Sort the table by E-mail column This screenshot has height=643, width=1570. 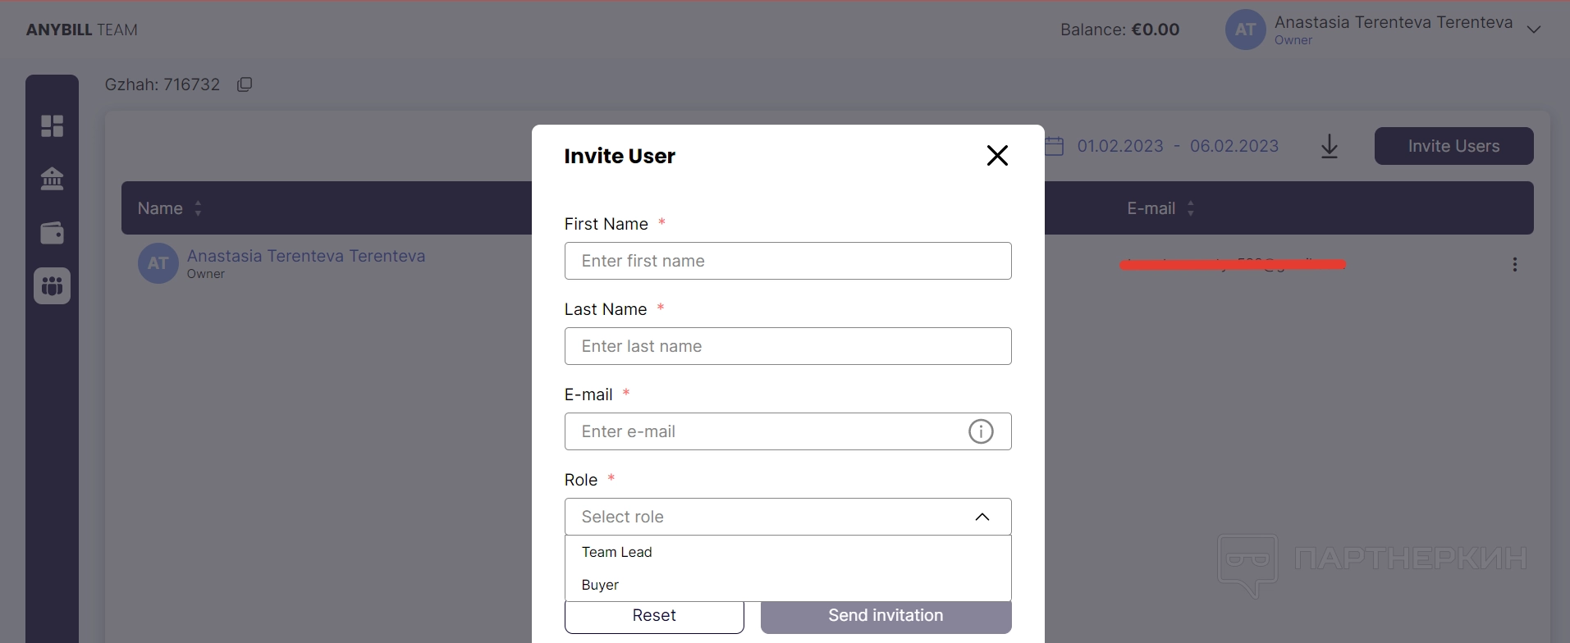[x=1191, y=208]
